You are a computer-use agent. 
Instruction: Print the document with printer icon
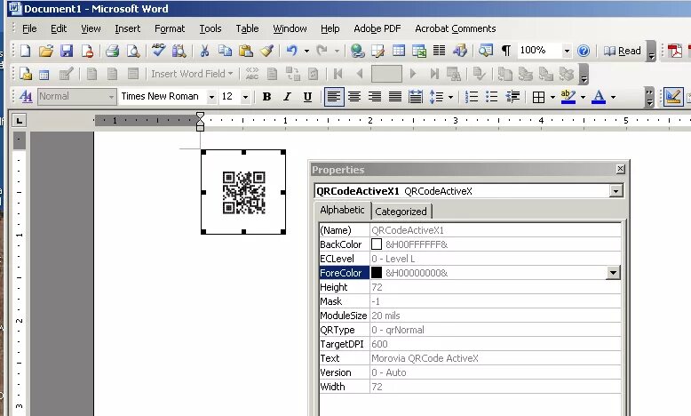[113, 52]
